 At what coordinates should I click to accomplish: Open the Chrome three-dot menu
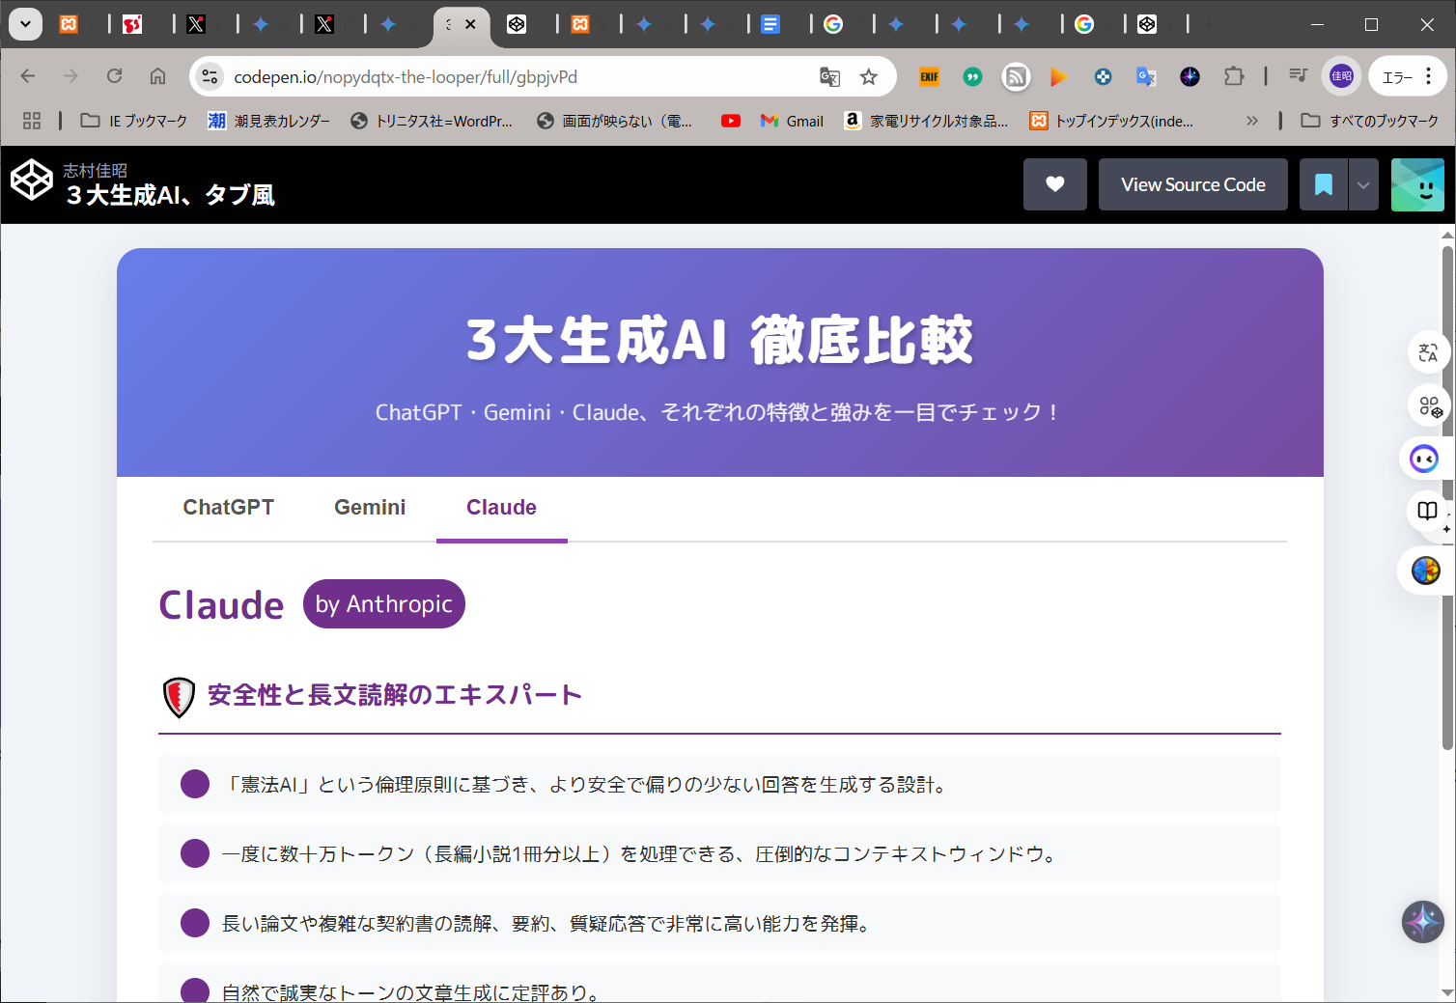(x=1429, y=76)
